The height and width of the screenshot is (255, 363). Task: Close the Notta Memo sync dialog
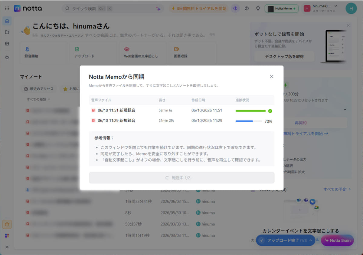tap(272, 77)
